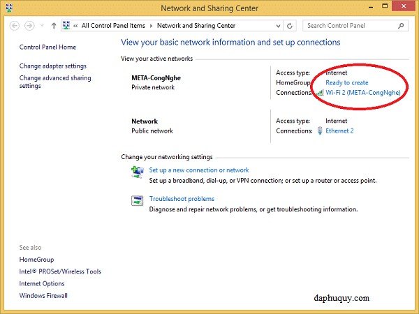Image resolution: width=419 pixels, height=314 pixels.
Task: Click the Private network label
Action: pyautogui.click(x=153, y=87)
